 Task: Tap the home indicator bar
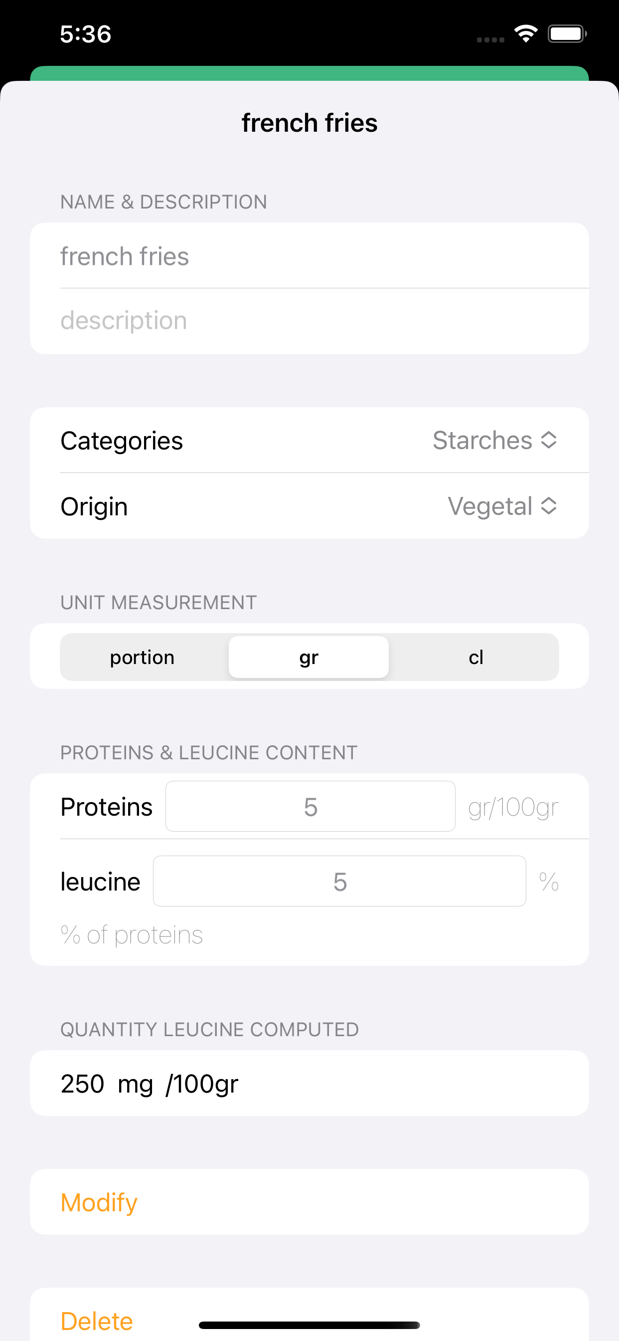(309, 1325)
